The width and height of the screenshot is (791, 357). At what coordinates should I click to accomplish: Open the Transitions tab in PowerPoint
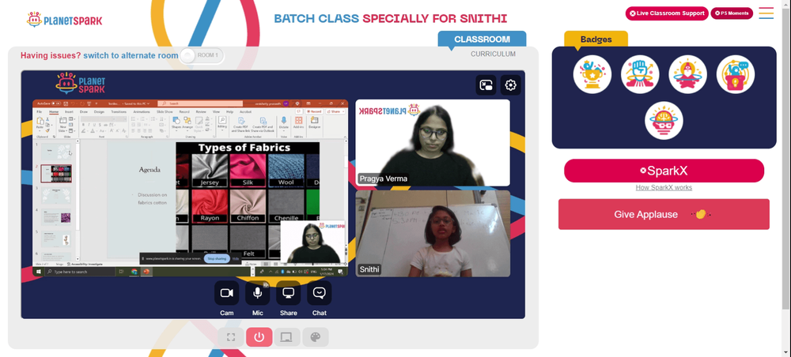[119, 112]
